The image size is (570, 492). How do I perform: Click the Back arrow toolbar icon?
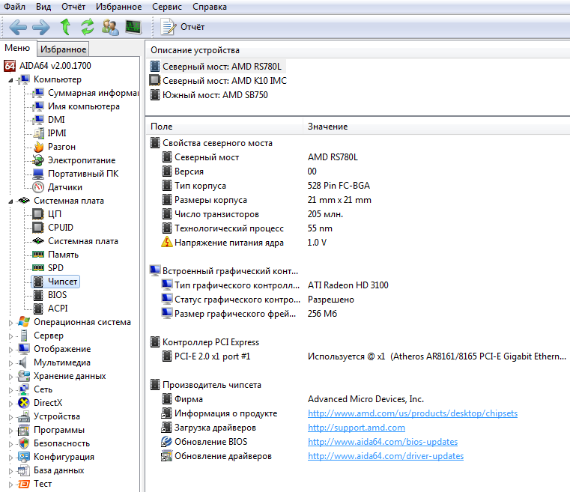pos(18,27)
